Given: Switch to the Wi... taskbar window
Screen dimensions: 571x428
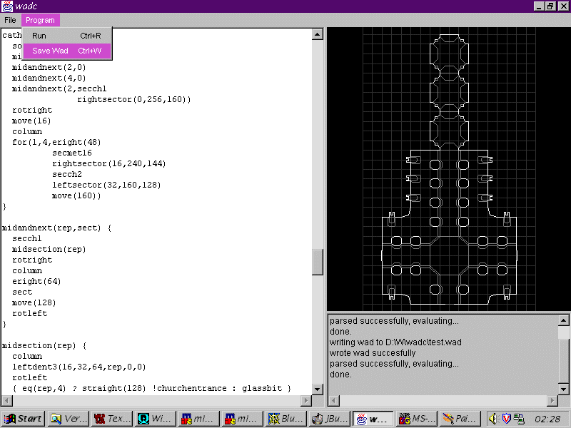Looking at the screenshot, I should [156, 419].
